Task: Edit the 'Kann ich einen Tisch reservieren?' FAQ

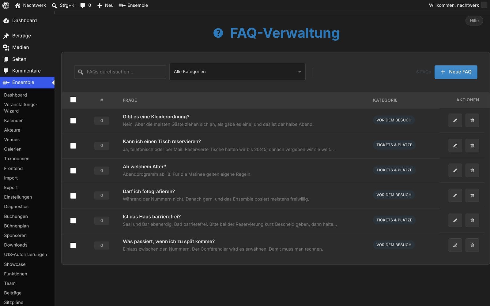Action: click(x=455, y=145)
